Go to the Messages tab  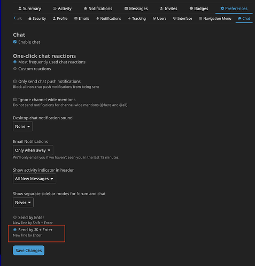coord(136,9)
